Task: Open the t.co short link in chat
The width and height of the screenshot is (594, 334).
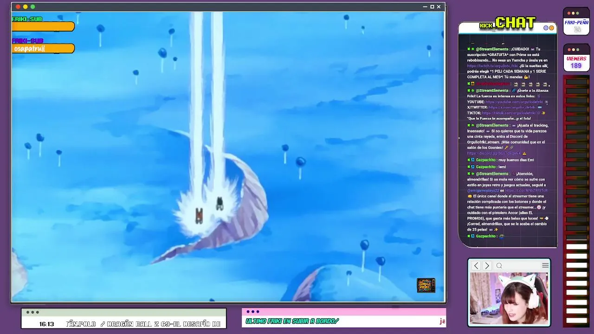Action: [526, 190]
